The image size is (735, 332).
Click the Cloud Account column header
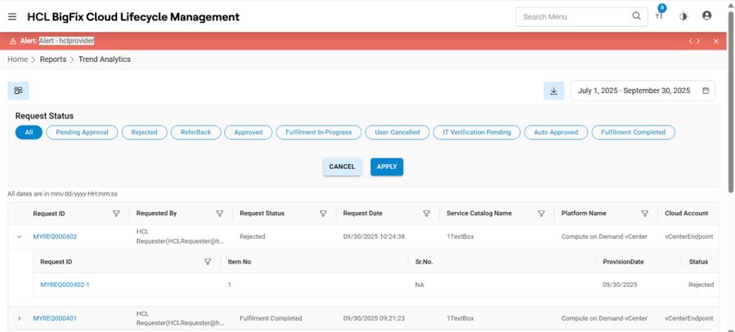click(x=686, y=213)
